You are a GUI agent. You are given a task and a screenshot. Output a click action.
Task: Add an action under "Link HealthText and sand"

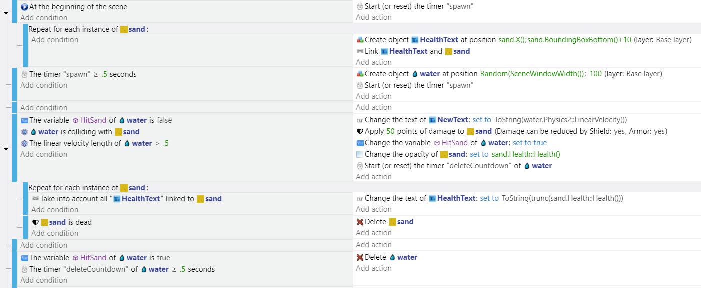tap(374, 62)
